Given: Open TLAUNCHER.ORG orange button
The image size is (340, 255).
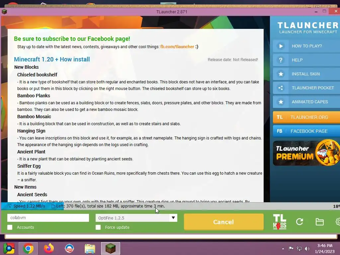Looking at the screenshot, I should [x=306, y=117].
